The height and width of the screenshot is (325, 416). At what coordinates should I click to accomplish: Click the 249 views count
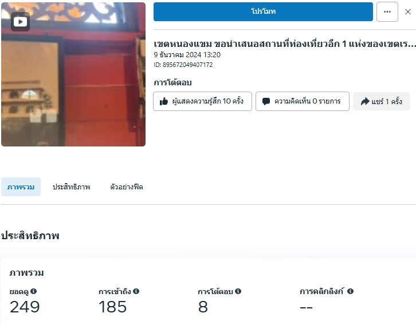(x=25, y=307)
